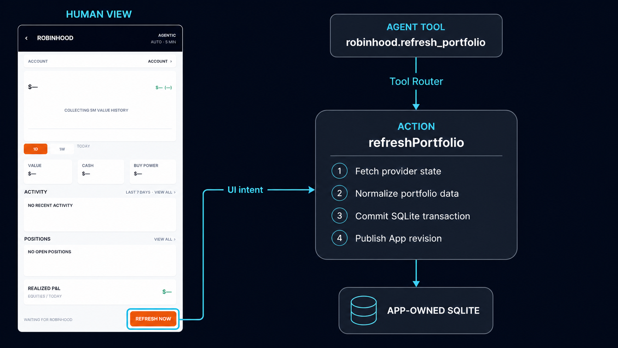The image size is (618, 348).
Task: Select the 1D range tab
Action: 35,149
